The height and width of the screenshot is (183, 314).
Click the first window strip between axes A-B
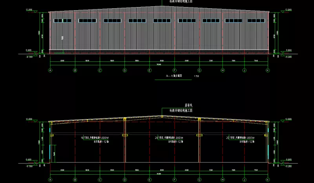pyautogui.click(x=62, y=20)
